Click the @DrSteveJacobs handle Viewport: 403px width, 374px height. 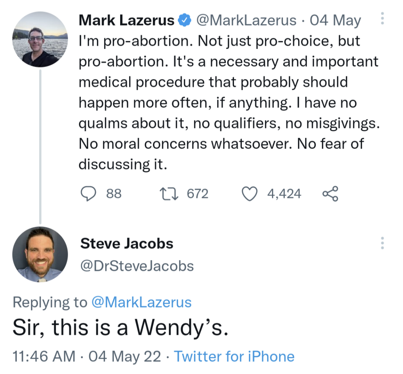pos(137,266)
